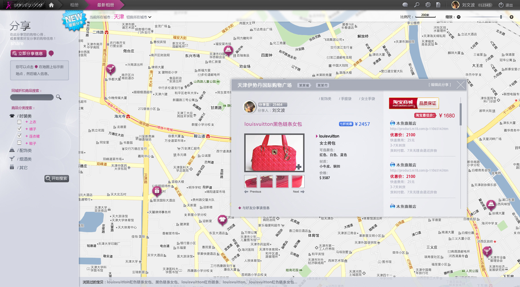The height and width of the screenshot is (287, 520).
Task: Click the 某某省 tag
Action: tap(304, 85)
